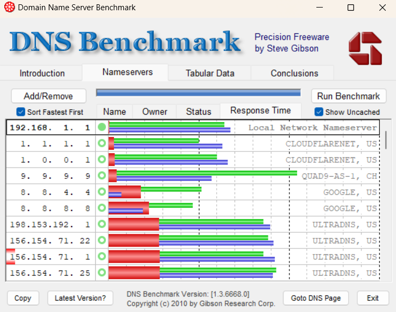Select the 1.0.0.1 IP address
396x312 pixels.
point(55,160)
